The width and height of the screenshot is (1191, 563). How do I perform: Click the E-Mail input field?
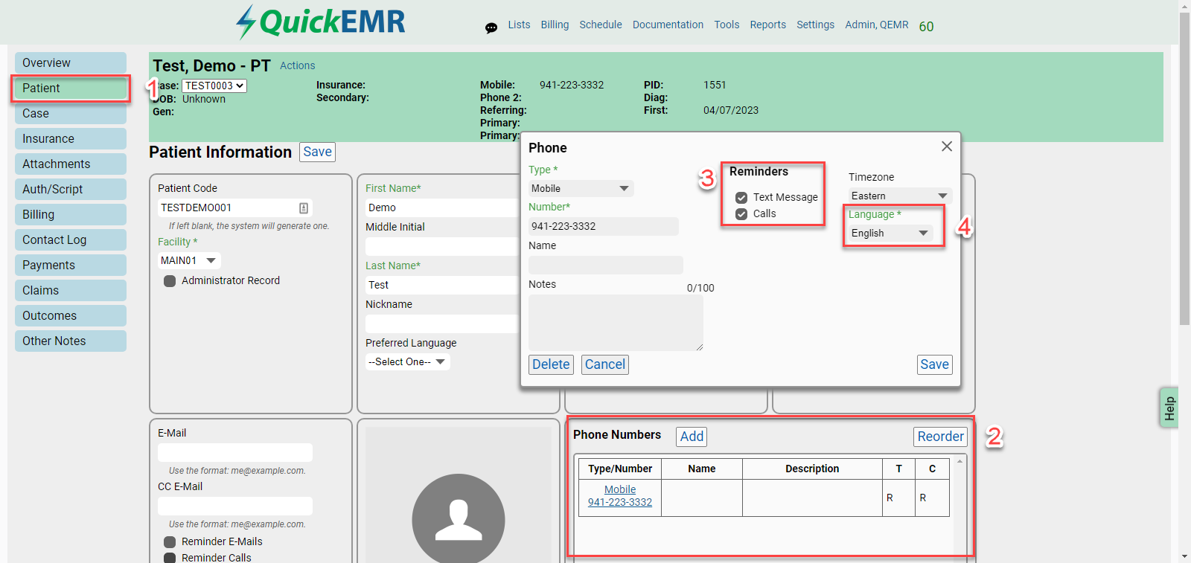(235, 453)
